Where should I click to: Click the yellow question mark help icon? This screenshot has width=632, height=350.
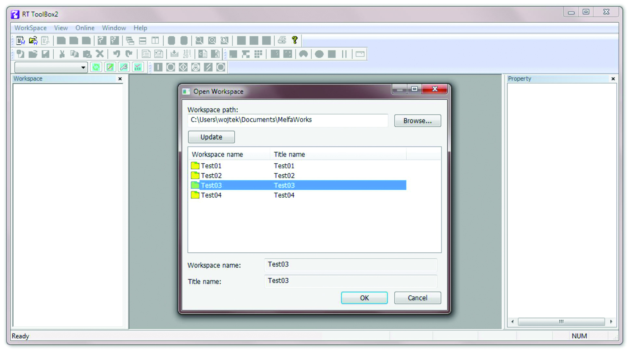(x=295, y=40)
